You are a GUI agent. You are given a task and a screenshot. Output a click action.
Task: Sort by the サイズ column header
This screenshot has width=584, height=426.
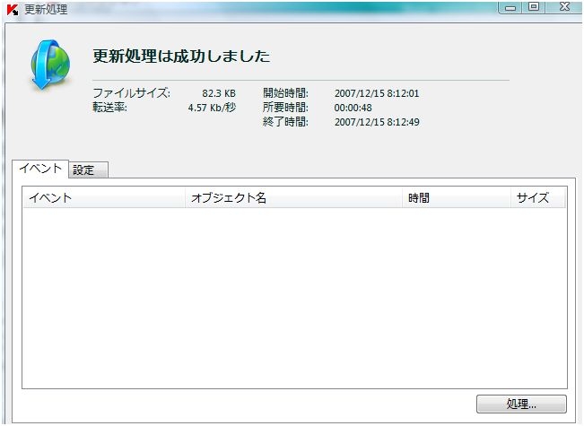(x=538, y=197)
